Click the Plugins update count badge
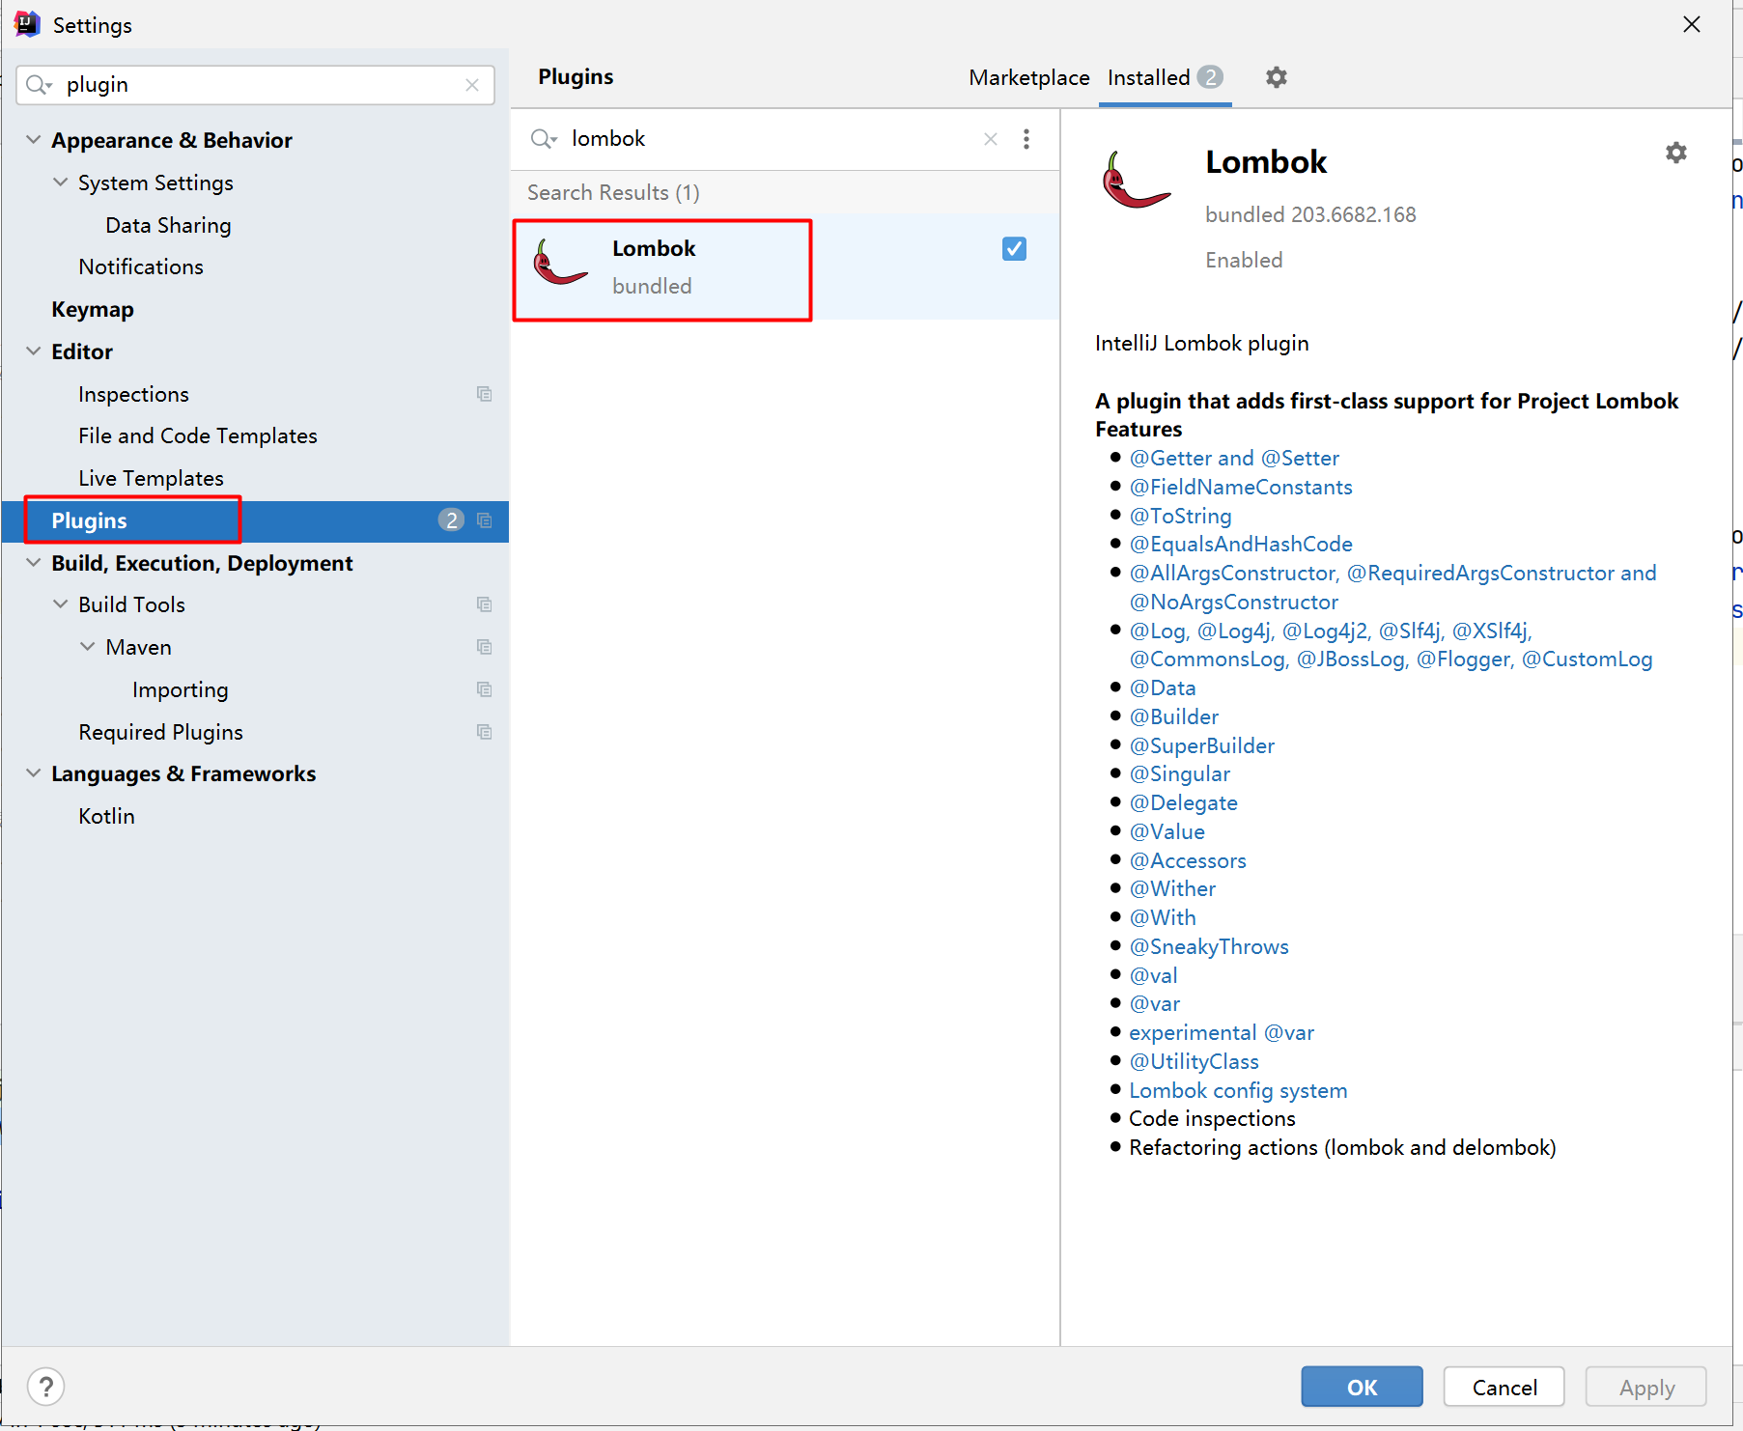 [x=451, y=520]
